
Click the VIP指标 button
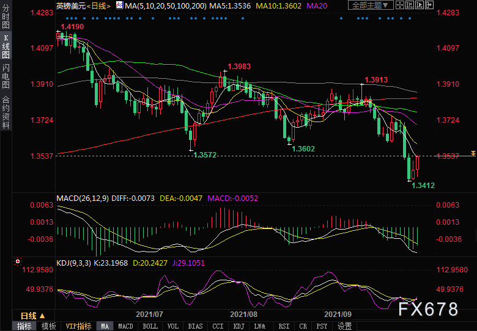pyautogui.click(x=78, y=327)
